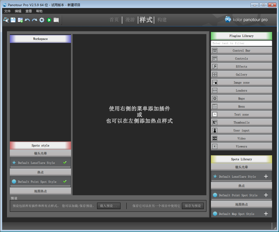Viewport: 279px width, 232px height.
Task: Click the Viewers eye icon
Action: [x=215, y=146]
